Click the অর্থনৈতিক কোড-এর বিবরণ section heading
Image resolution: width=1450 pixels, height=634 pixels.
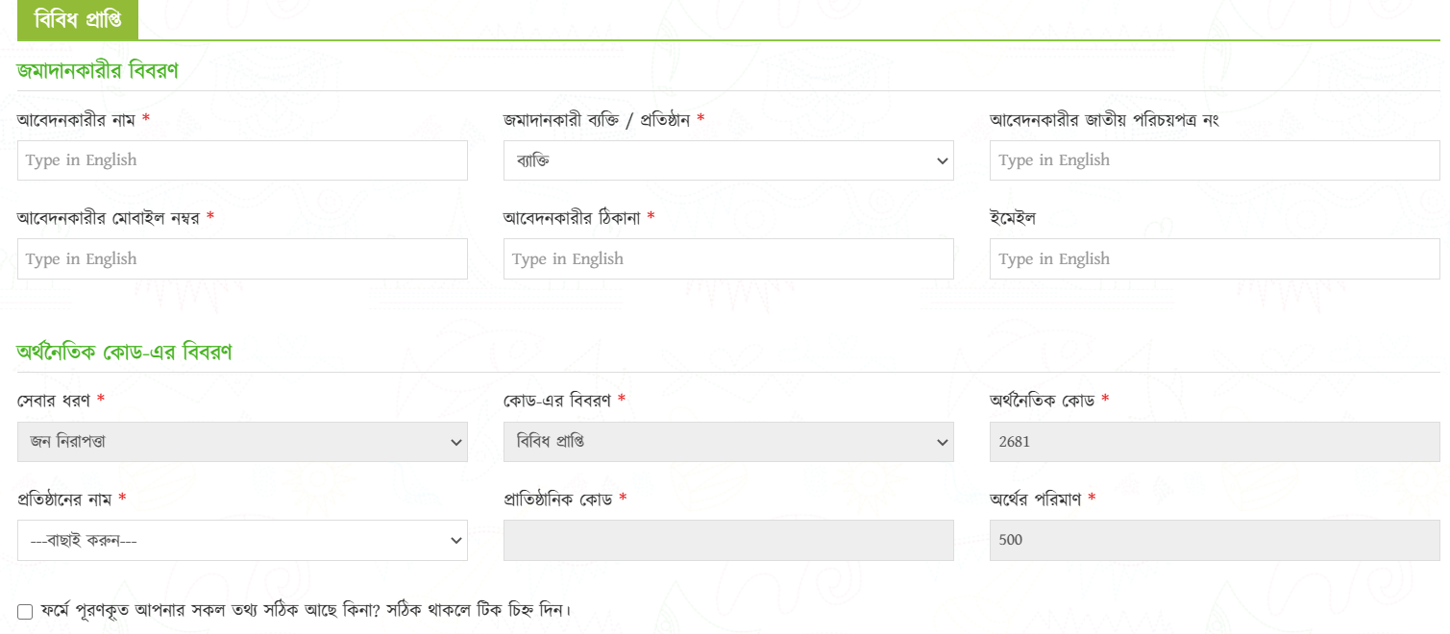[x=121, y=352]
